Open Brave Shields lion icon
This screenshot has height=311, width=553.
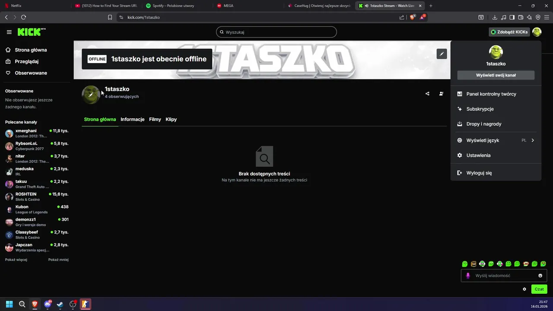pyautogui.click(x=412, y=17)
